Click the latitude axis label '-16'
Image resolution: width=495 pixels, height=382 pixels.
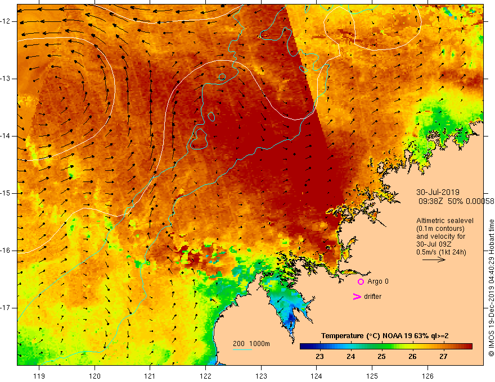[x=6, y=251]
